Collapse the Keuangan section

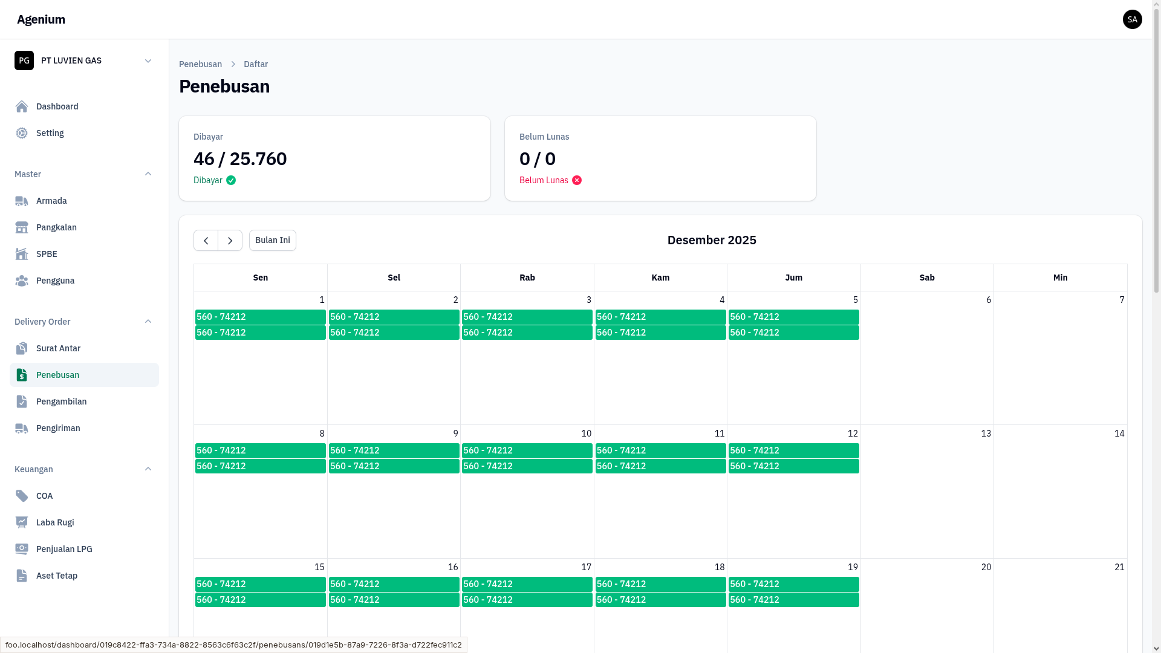click(x=148, y=469)
